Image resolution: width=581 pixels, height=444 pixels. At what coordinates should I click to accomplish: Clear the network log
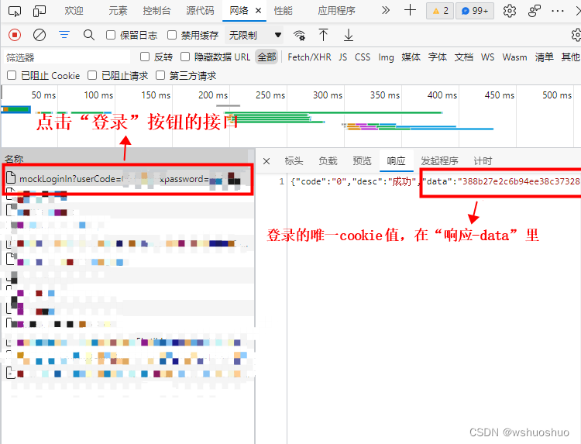(40, 35)
